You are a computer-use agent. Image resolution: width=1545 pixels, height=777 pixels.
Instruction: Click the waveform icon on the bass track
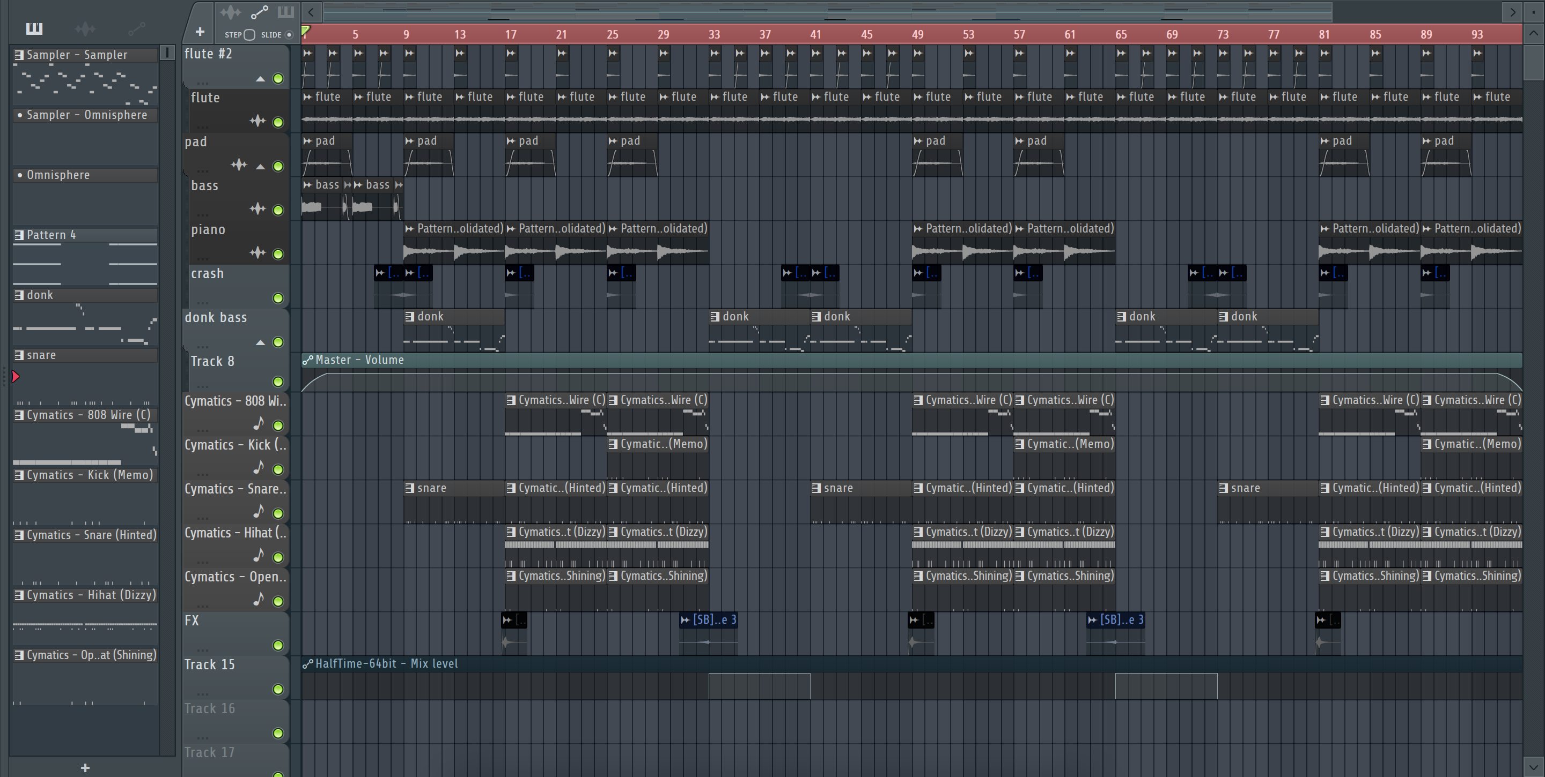tap(258, 208)
